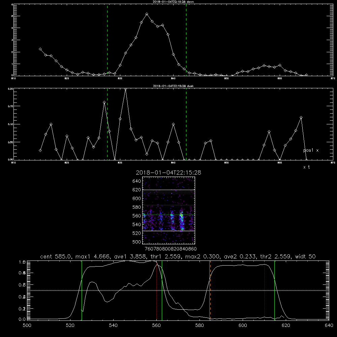
Task: Select the 'thr1 2.559' value
Action: click(166, 256)
